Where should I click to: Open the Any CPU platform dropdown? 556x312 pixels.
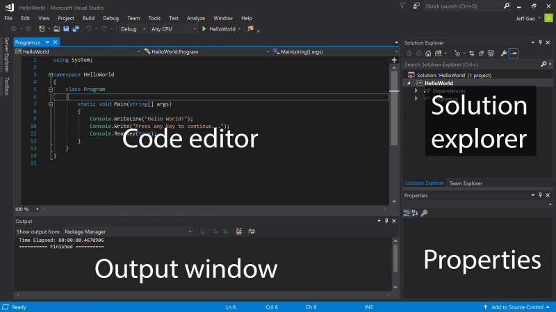click(x=173, y=28)
